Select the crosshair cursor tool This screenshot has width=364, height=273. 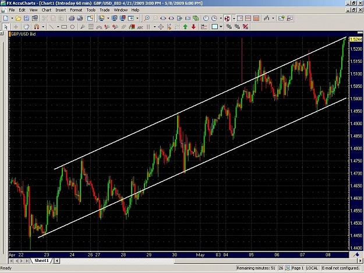[16, 27]
